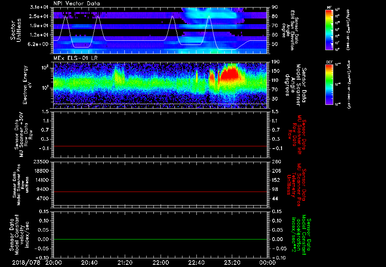Screen dimensions: 386x267
Task: Select the 'MU Scanner +30V' axis title
Action: coord(24,135)
